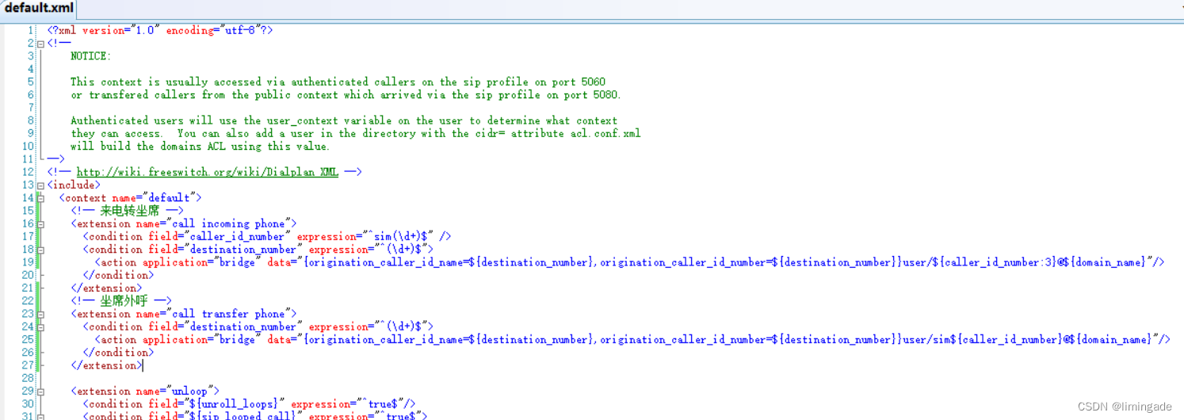The width and height of the screenshot is (1184, 420).
Task: Collapse the "call transfer phone" extension fold
Action: click(x=40, y=315)
